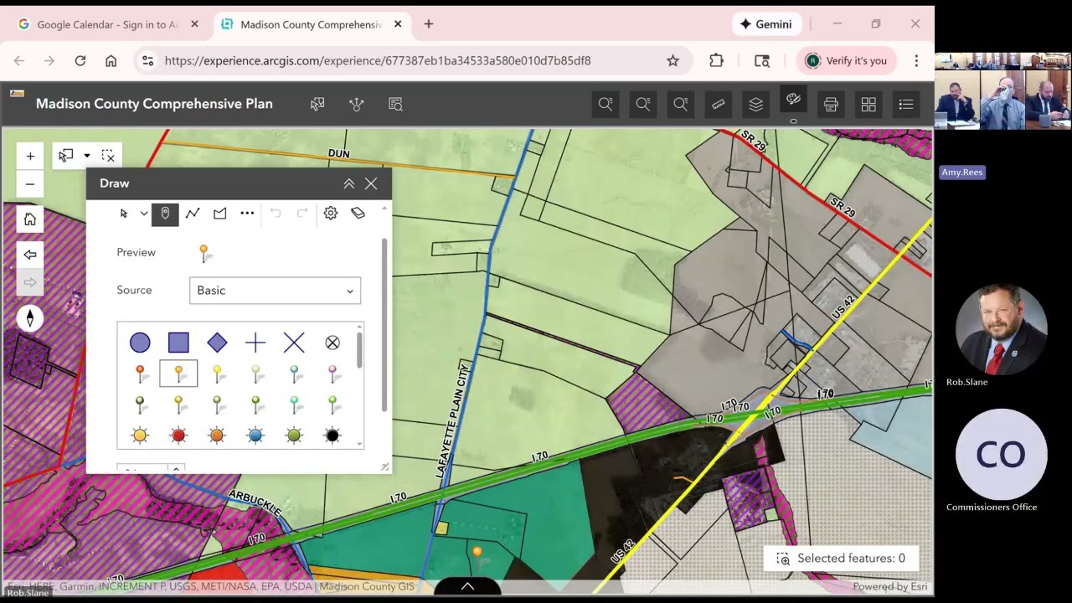This screenshot has height=603, width=1072.
Task: Choose the diamond marker symbol
Action: (217, 343)
